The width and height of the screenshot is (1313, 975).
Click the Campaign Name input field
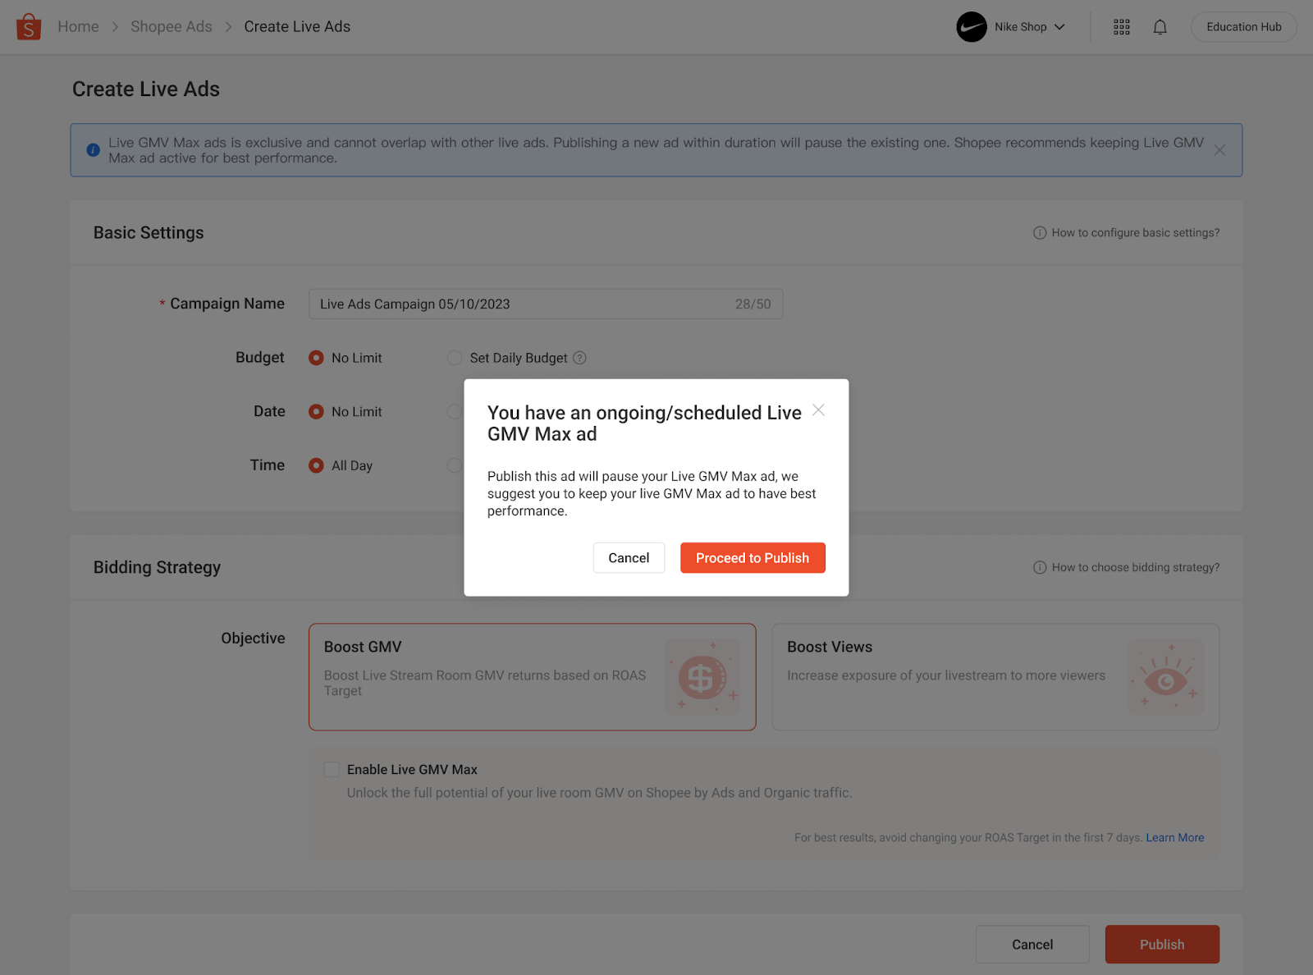pyautogui.click(x=546, y=304)
